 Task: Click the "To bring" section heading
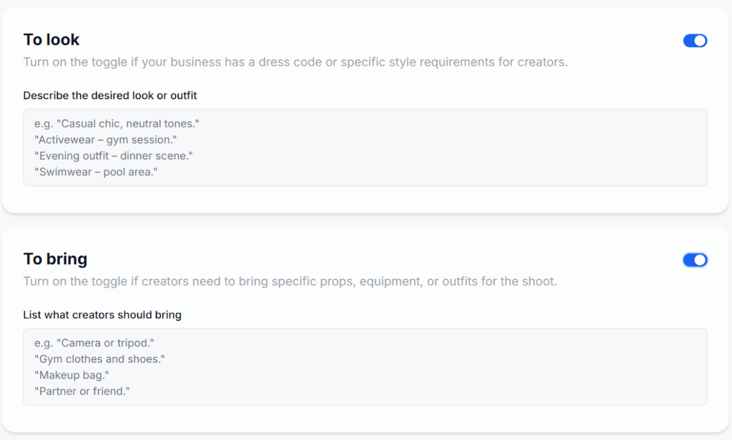[55, 259]
